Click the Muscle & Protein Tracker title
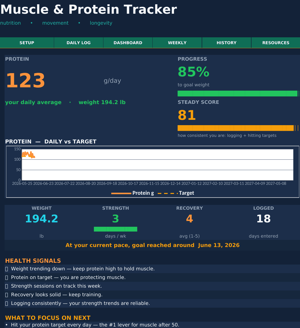 (88, 9)
